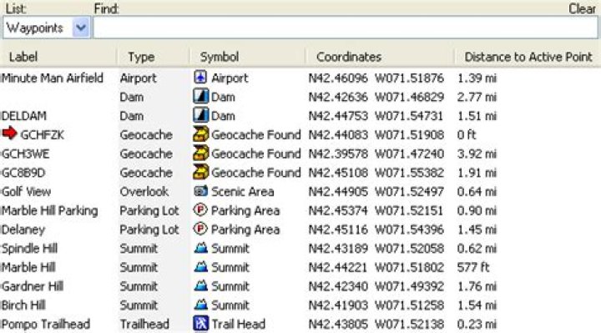Viewport: 601px width, 333px height.
Task: Click coordinates N42.39578 W071.47240
Action: click(x=376, y=154)
